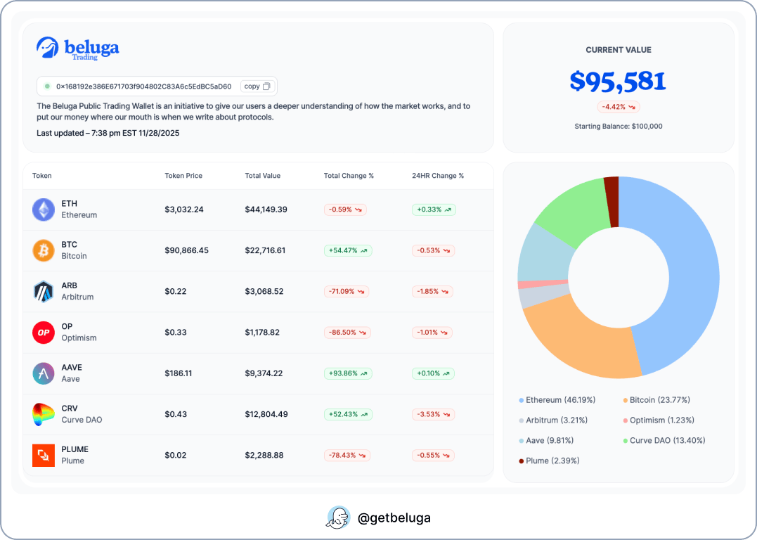
Task: Click OP total change -86.50% badge
Action: [348, 333]
